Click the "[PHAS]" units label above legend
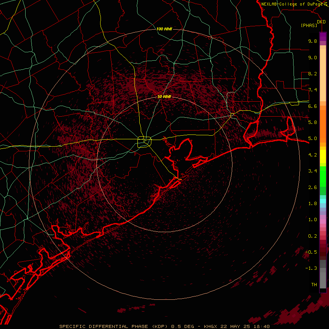 tap(309, 26)
